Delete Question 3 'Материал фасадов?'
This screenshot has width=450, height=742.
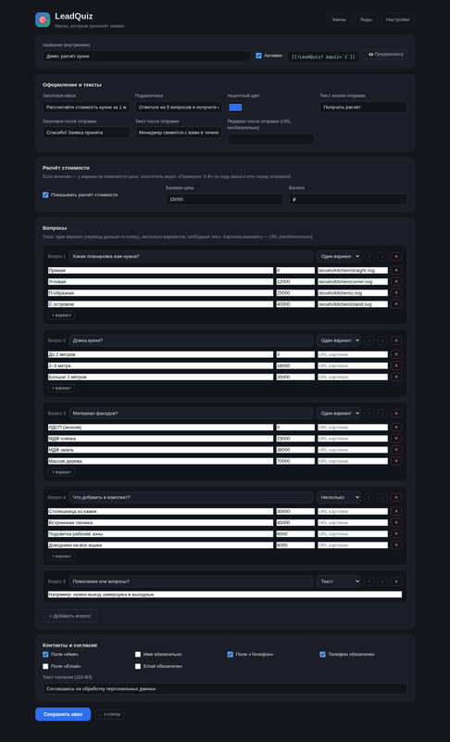396,414
